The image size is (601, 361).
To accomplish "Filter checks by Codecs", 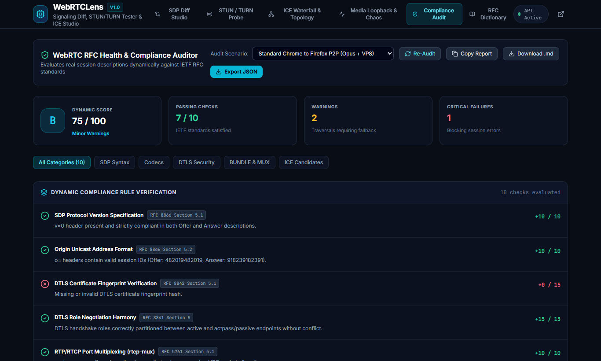I will point(154,162).
